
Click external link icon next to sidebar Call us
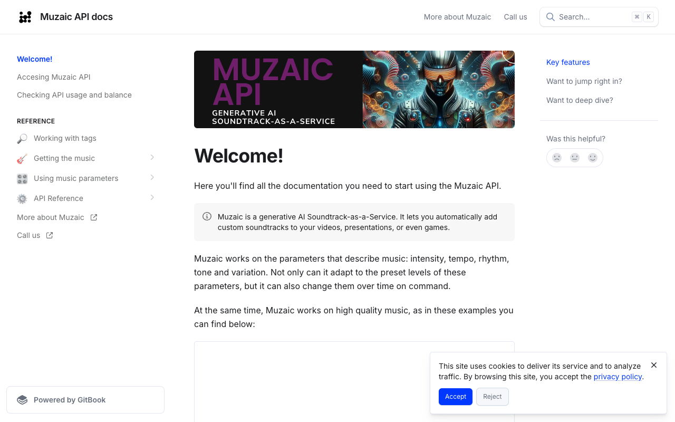click(x=50, y=235)
